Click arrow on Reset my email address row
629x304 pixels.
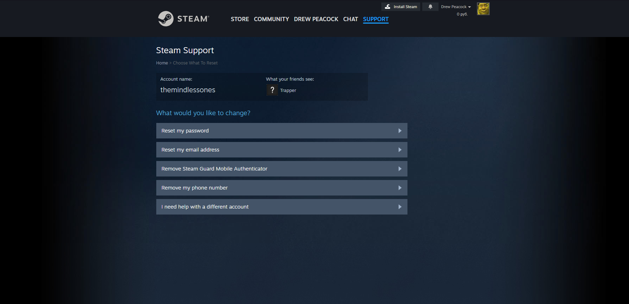pos(400,150)
